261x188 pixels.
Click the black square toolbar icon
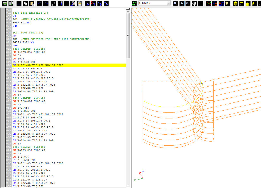click(x=201, y=3)
